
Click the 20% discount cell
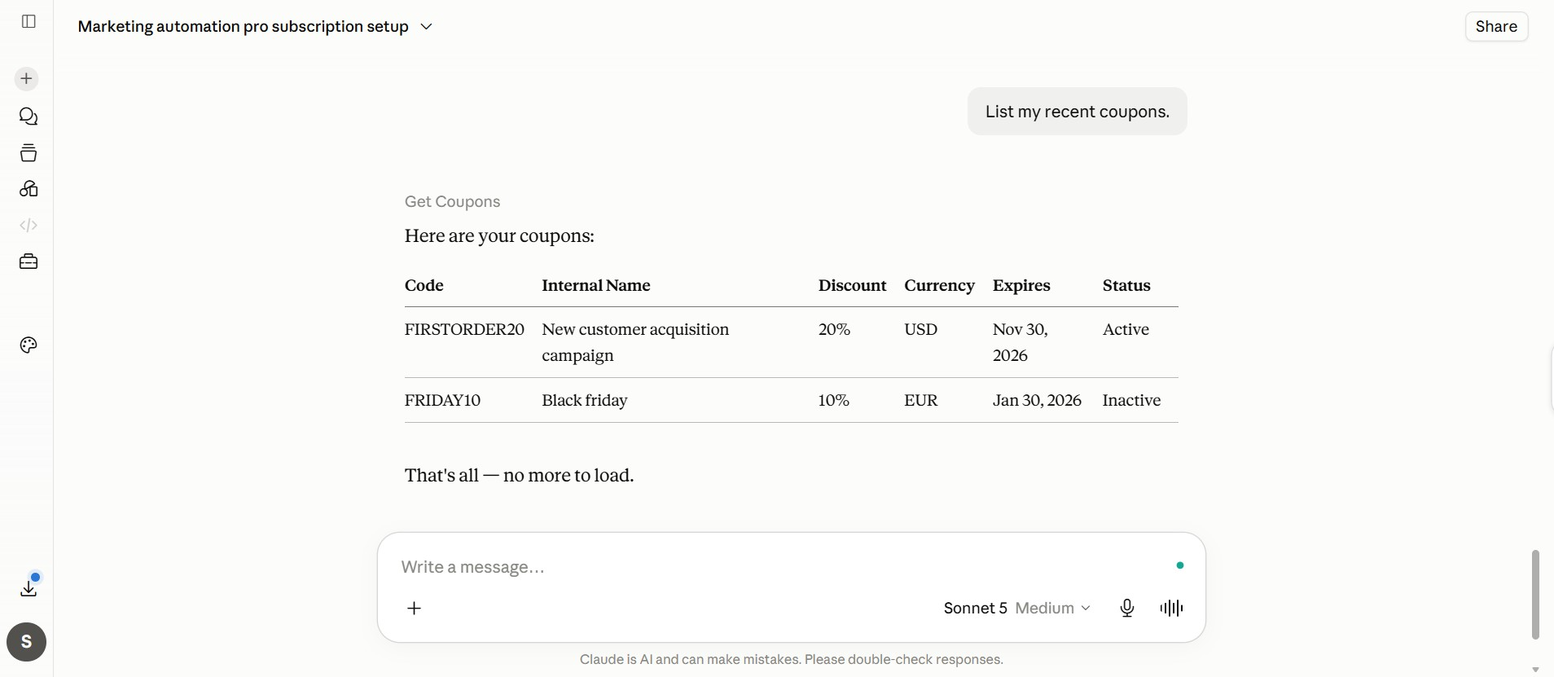click(x=834, y=329)
